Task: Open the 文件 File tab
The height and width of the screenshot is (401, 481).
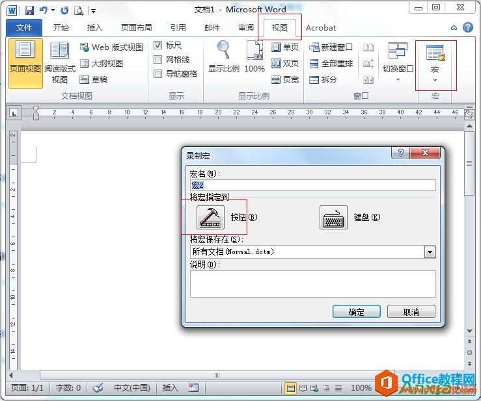Action: click(24, 28)
